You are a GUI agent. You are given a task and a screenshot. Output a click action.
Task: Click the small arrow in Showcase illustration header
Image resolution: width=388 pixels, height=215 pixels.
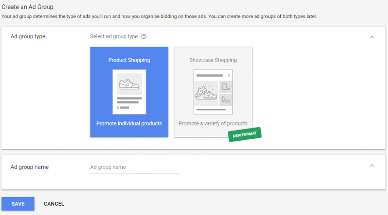pos(228,75)
